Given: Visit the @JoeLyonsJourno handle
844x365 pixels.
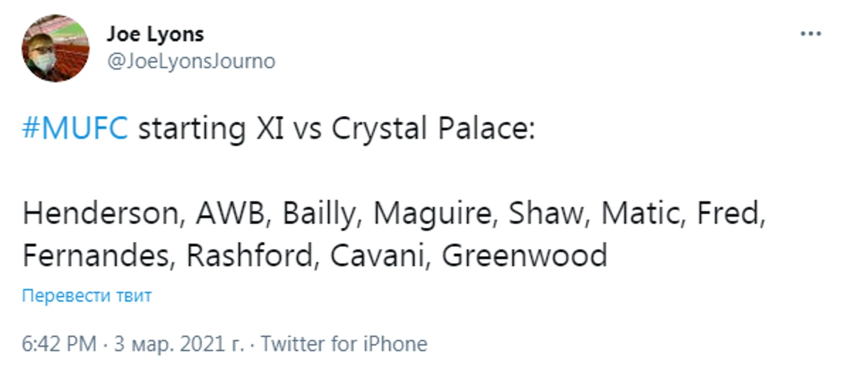Looking at the screenshot, I should coord(191,61).
